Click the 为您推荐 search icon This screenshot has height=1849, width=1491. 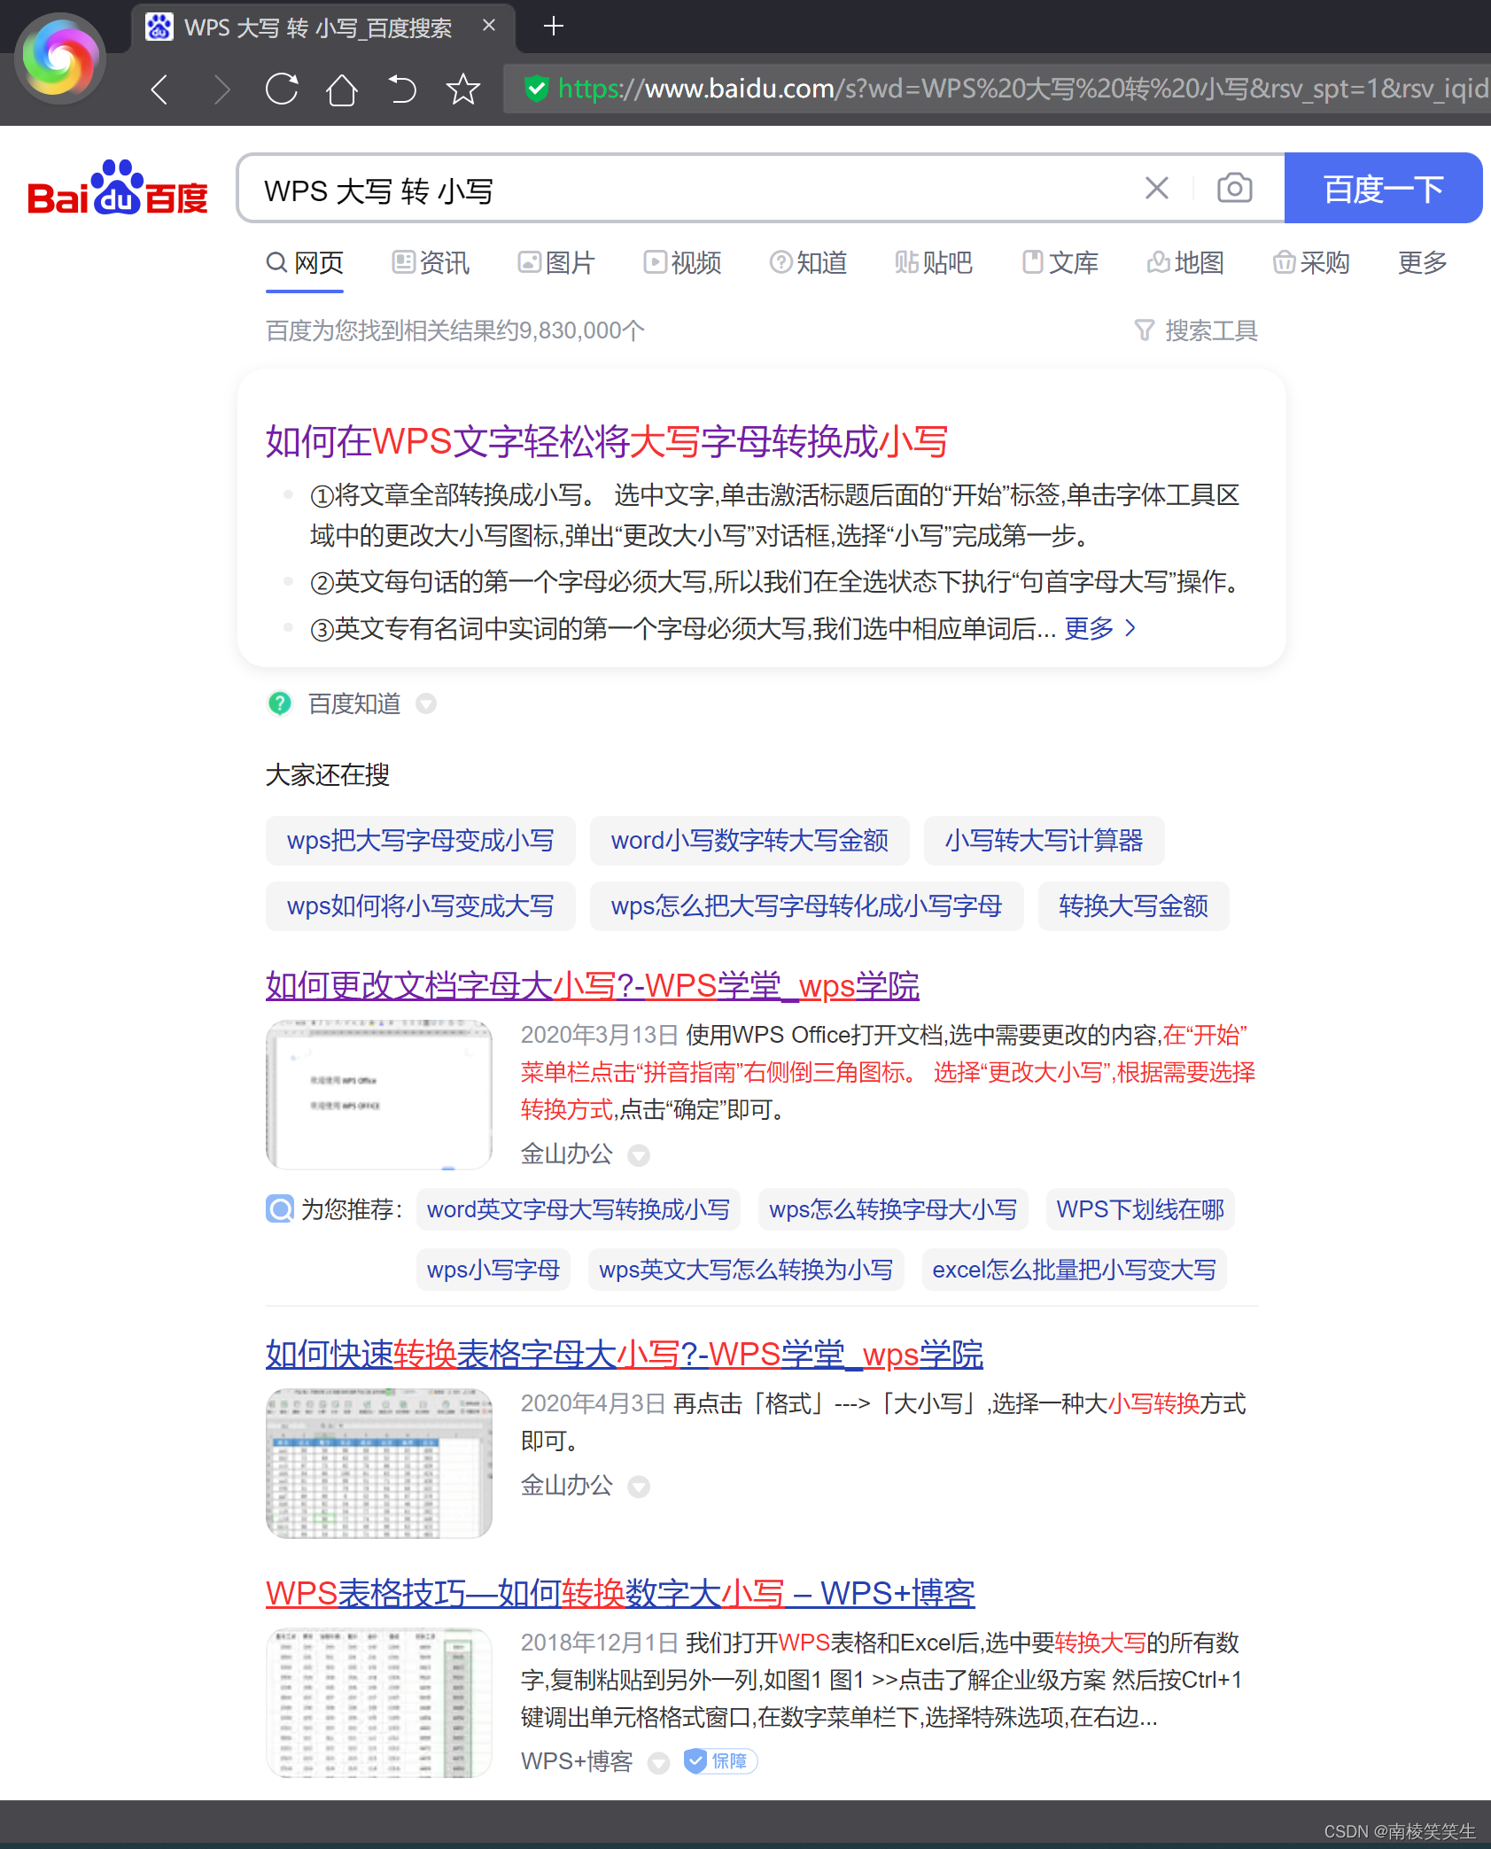point(280,1209)
